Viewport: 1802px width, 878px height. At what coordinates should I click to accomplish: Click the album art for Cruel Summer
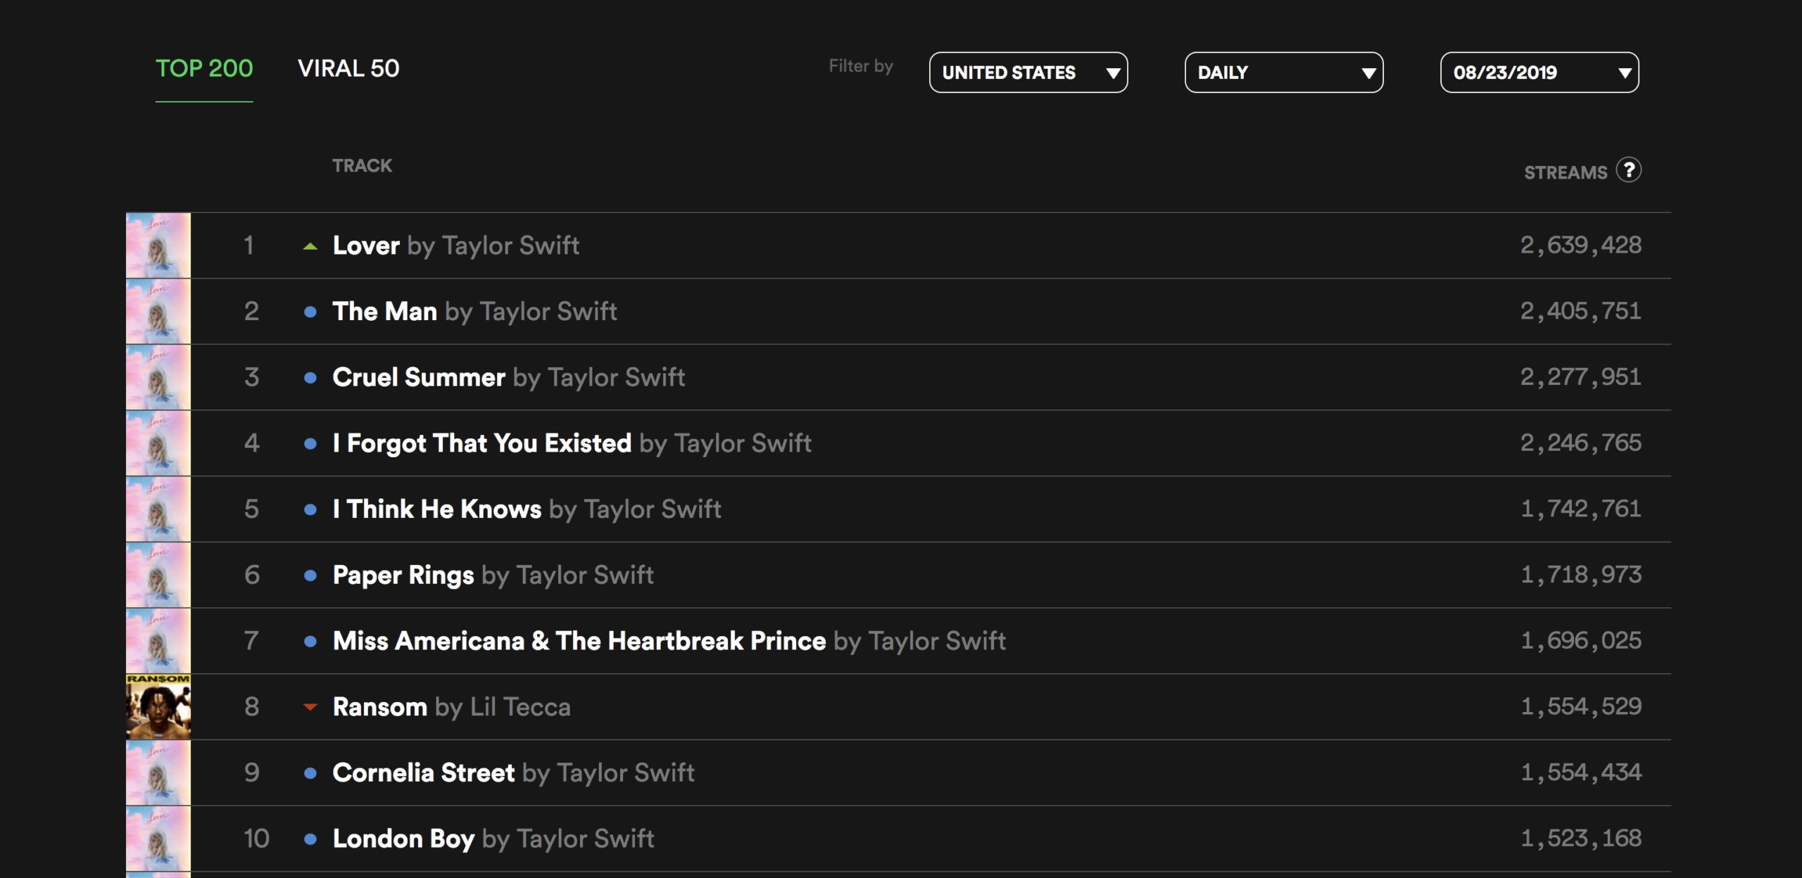click(158, 378)
